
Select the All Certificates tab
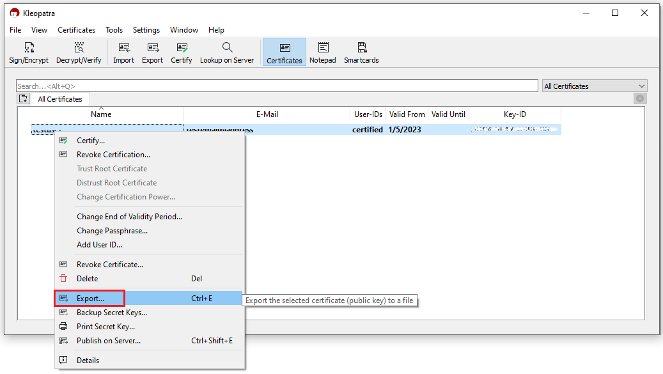(x=60, y=99)
